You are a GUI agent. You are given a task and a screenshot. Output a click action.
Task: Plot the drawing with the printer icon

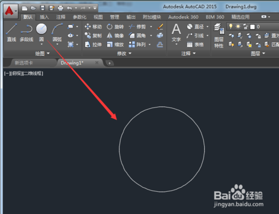tap(60, 8)
